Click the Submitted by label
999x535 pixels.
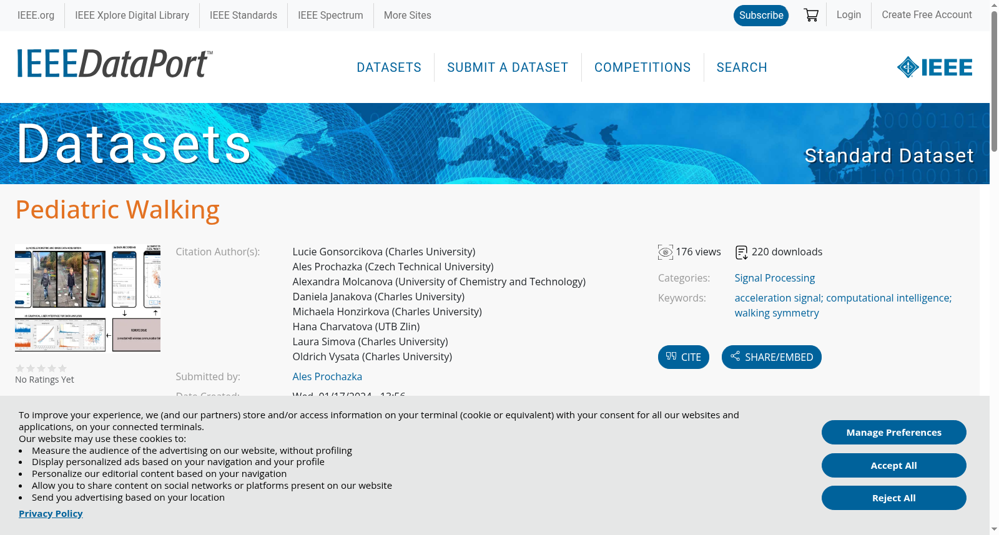208,377
